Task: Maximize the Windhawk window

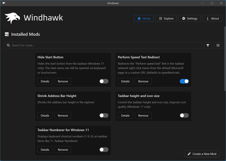Action: point(212,3)
